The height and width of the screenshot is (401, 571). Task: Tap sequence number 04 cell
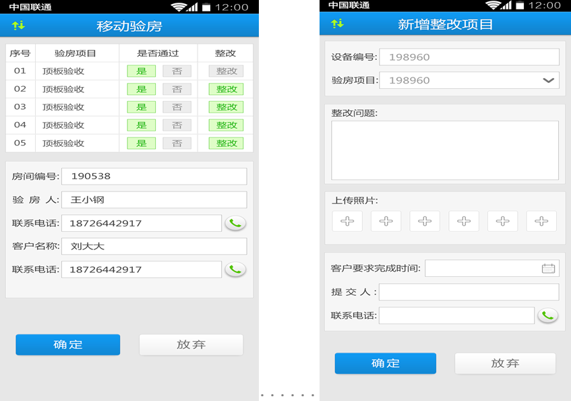(20, 125)
